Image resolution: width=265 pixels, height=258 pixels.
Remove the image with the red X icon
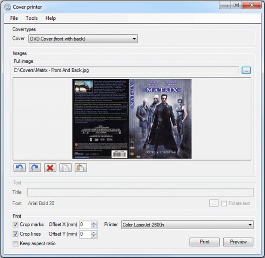[50, 167]
